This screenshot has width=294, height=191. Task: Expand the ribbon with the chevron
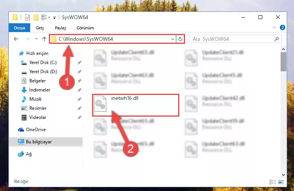[x=274, y=28]
